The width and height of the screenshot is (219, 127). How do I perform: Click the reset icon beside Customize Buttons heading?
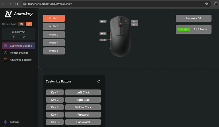(99, 81)
